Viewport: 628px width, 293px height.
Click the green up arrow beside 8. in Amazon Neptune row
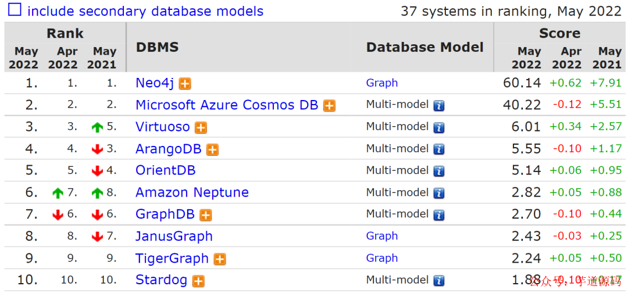97,194
